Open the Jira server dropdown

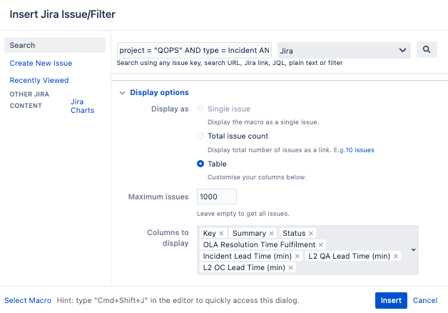pyautogui.click(x=344, y=50)
